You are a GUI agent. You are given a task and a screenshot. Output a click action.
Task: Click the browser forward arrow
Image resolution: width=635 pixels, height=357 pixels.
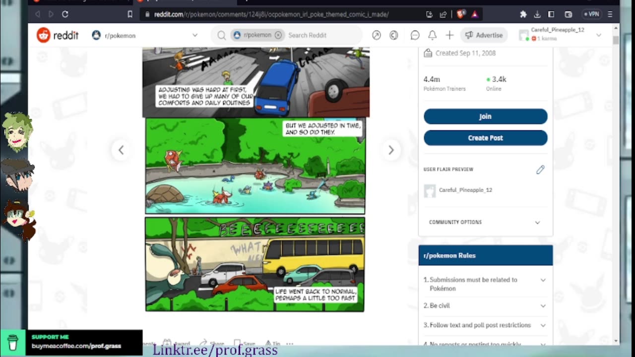(x=51, y=14)
